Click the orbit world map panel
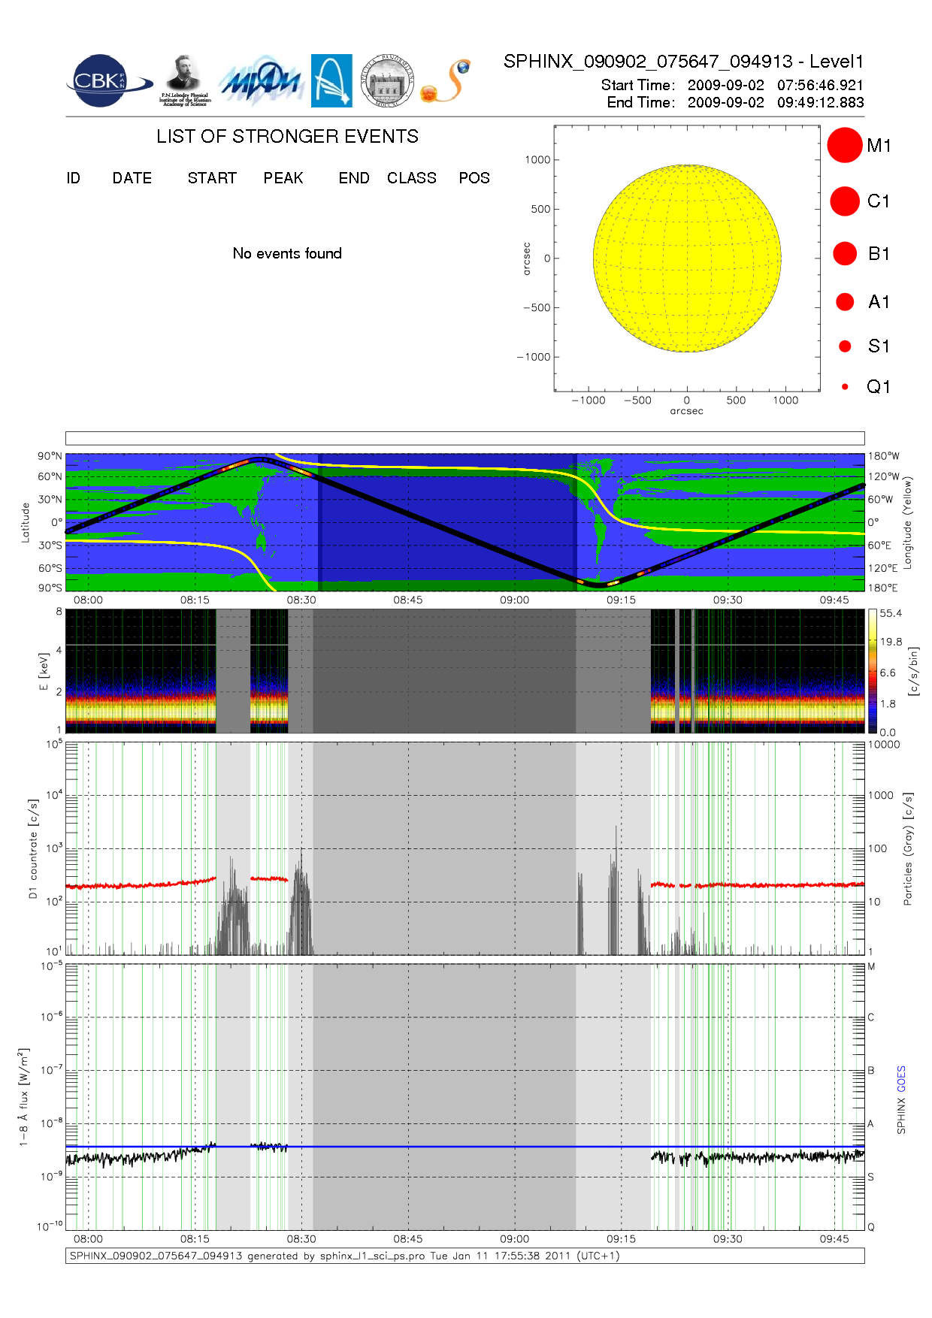The height and width of the screenshot is (1318, 932). click(464, 522)
